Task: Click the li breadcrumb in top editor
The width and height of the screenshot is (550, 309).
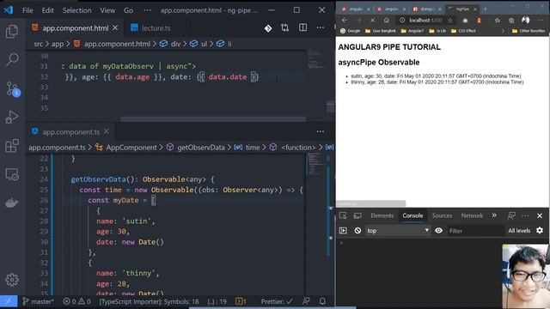Action: coord(229,44)
